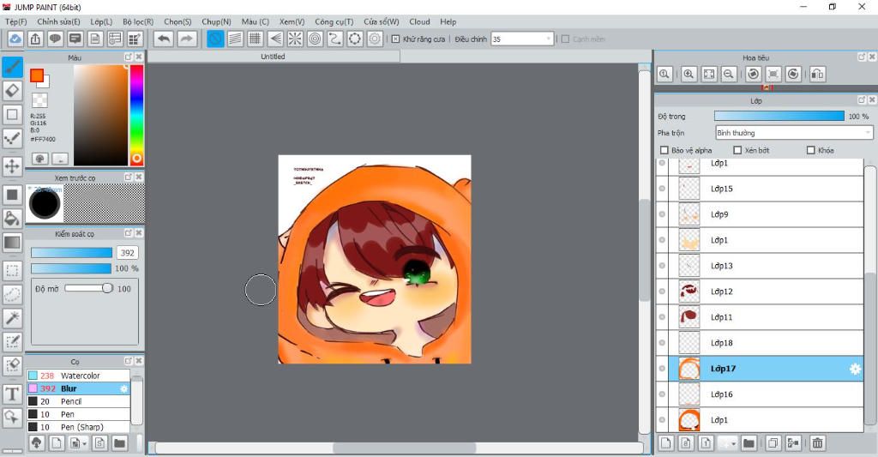Toggle Khử răng cưa anti-aliasing checkbox
The height and width of the screenshot is (457, 878).
click(395, 39)
